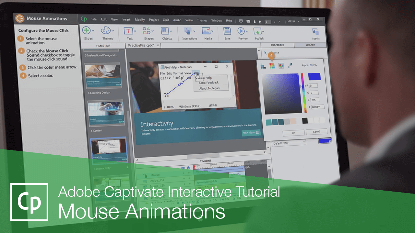Select the eyedropper in the color picker
Screen dimensions: 415x233
tap(290, 65)
